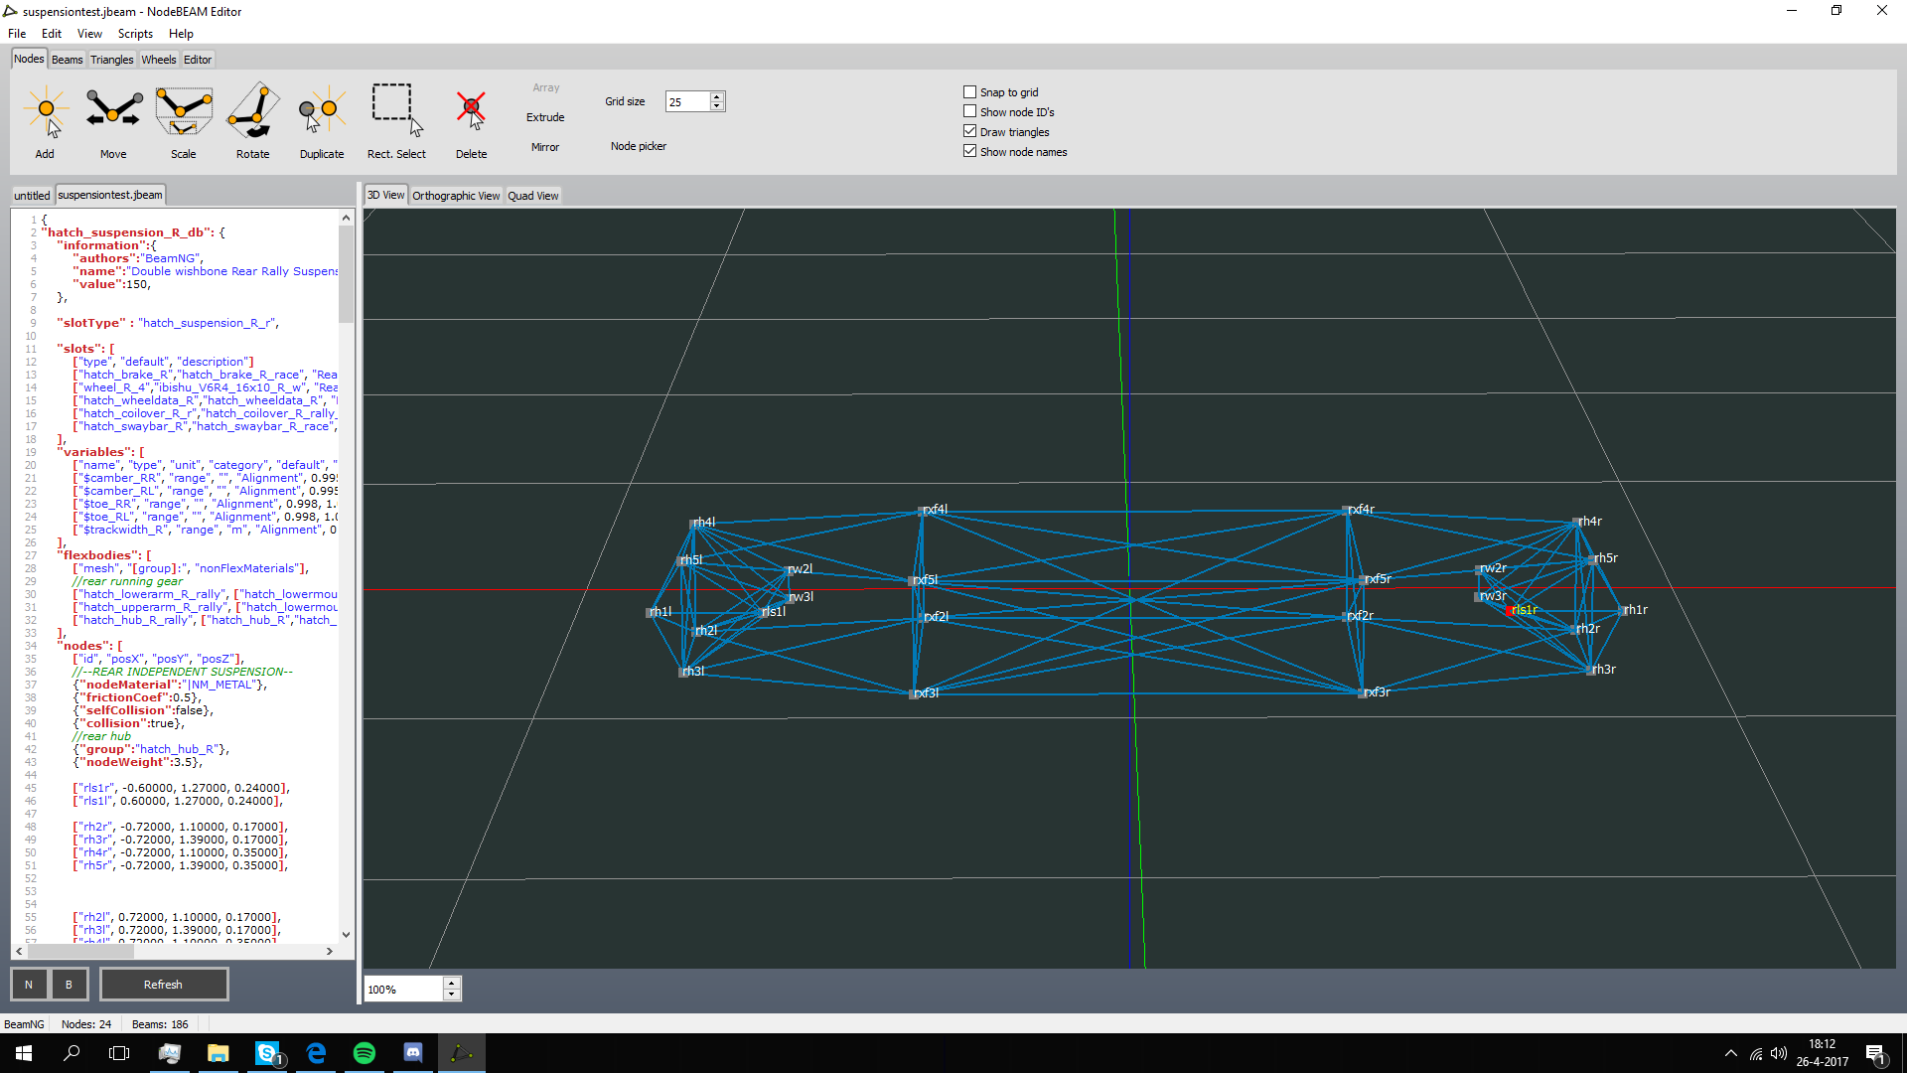The image size is (1907, 1073).
Task: Open the untitled file tab
Action: pyautogui.click(x=32, y=196)
